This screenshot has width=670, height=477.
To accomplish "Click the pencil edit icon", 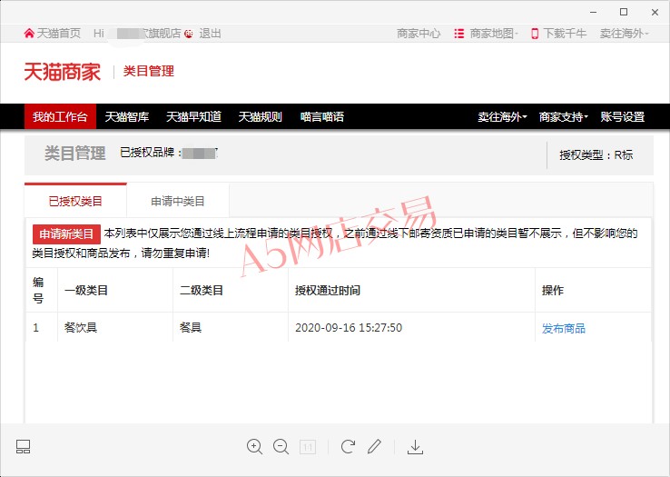I will 374,447.
